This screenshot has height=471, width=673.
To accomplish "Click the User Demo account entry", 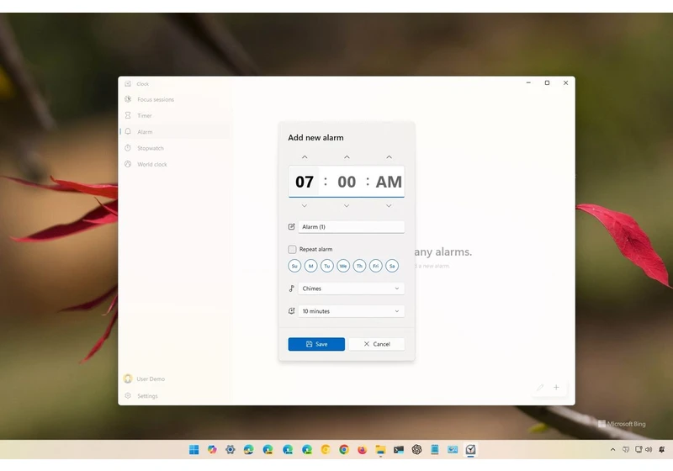I will click(175, 378).
